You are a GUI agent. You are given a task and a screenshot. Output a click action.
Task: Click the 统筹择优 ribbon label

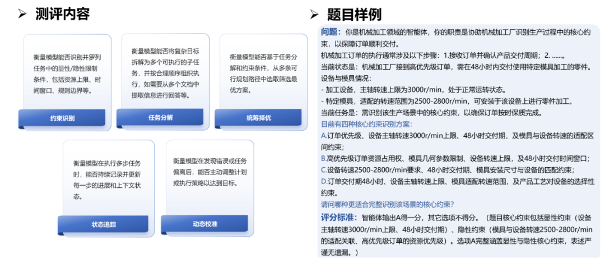coord(258,118)
